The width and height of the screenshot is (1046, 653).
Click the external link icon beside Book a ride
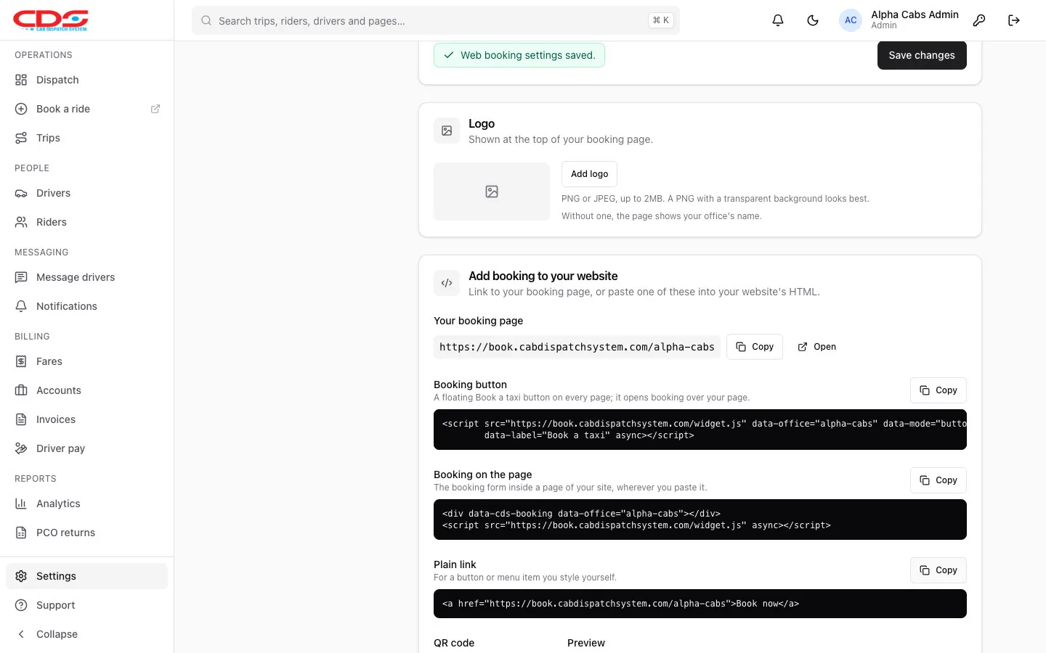155,109
